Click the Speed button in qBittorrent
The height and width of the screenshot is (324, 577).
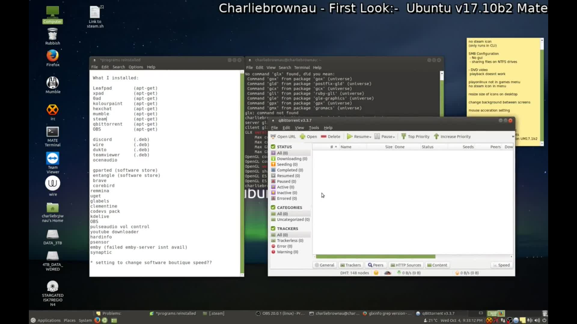click(501, 265)
